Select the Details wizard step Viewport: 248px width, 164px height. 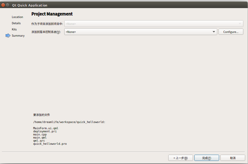tap(16, 23)
